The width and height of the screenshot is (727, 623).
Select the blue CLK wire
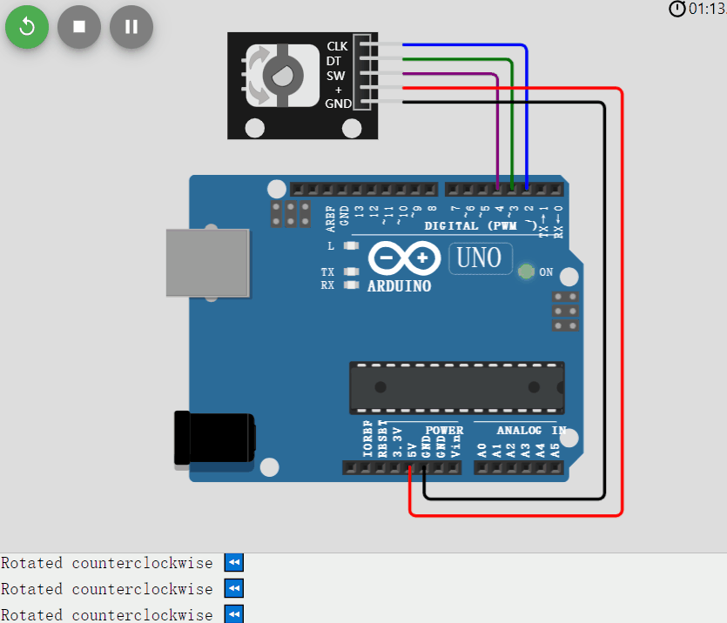[527, 116]
